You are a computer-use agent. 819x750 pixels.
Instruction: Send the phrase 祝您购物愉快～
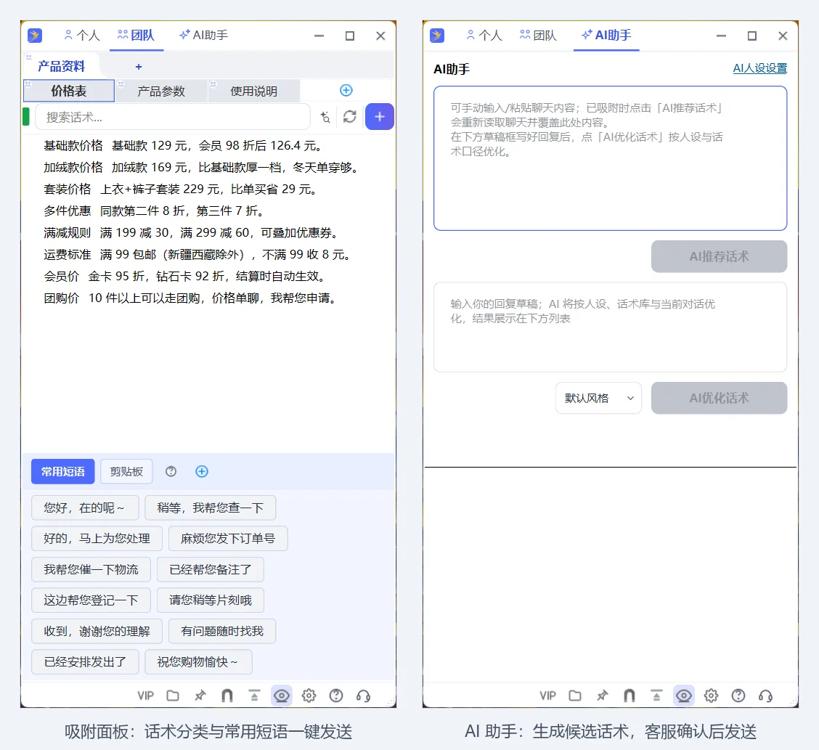[x=198, y=661]
